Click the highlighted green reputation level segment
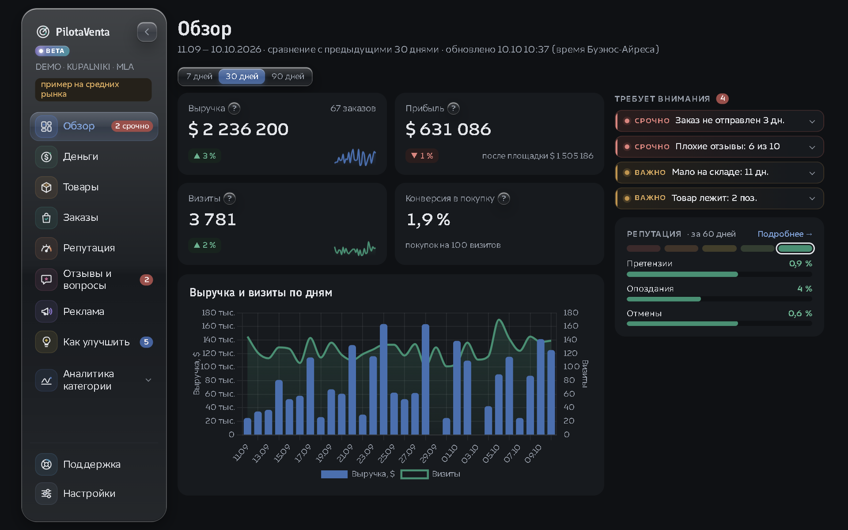Viewport: 848px width, 530px height. point(795,249)
